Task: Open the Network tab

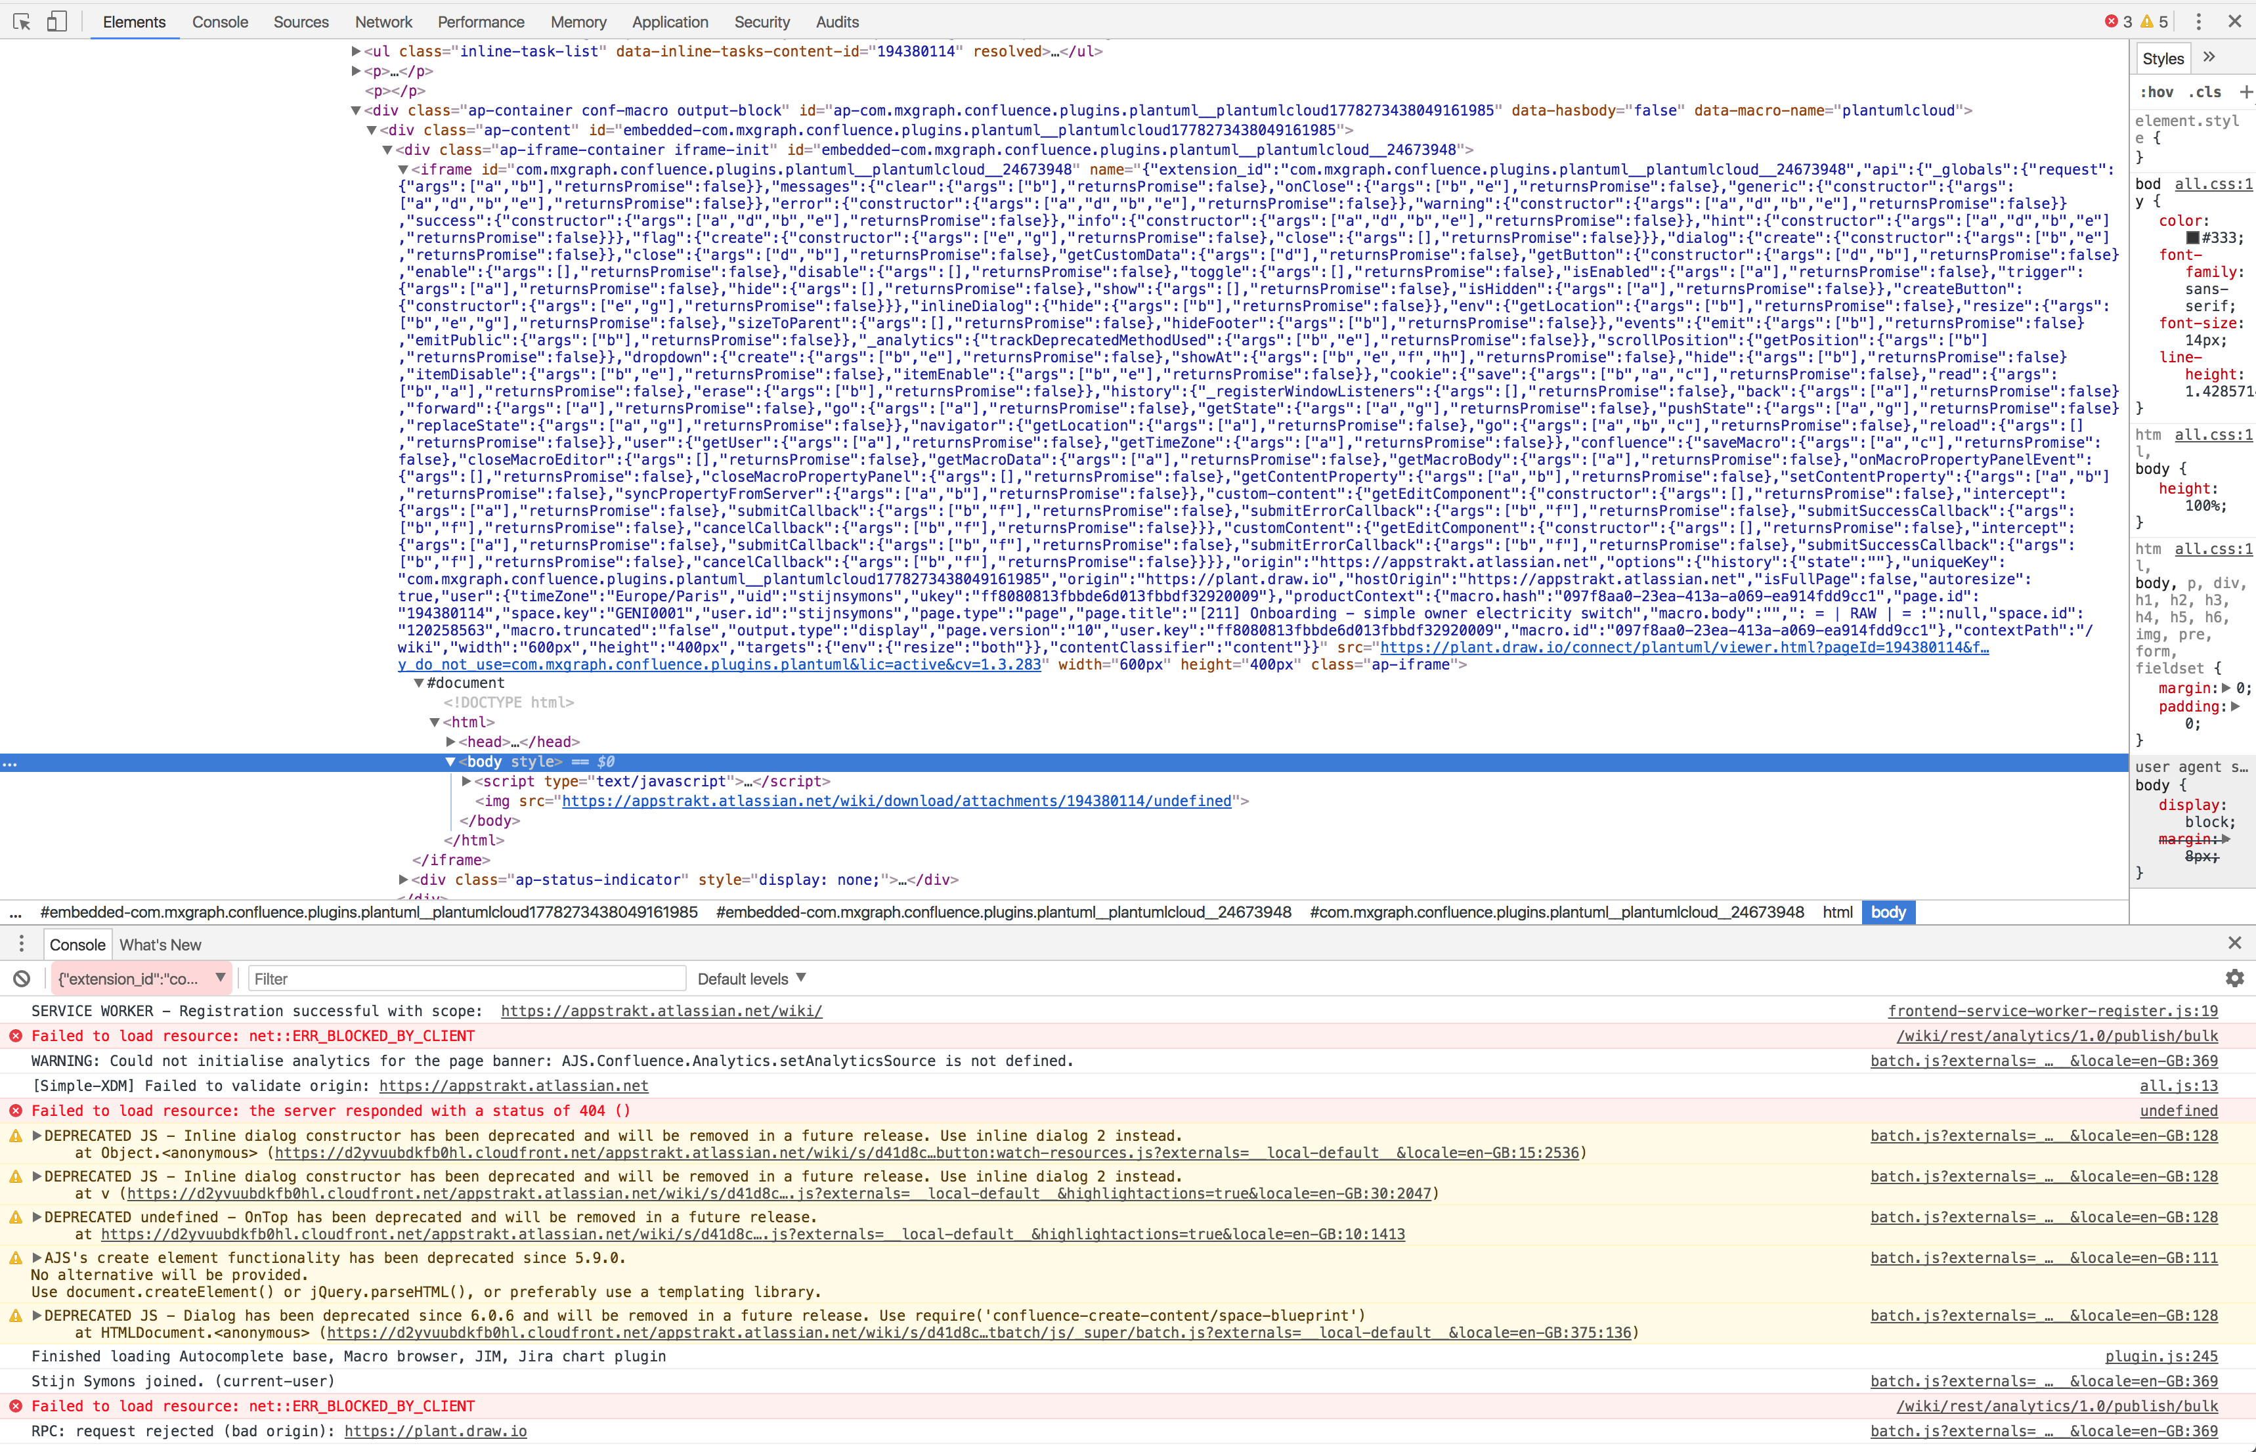Action: point(384,22)
